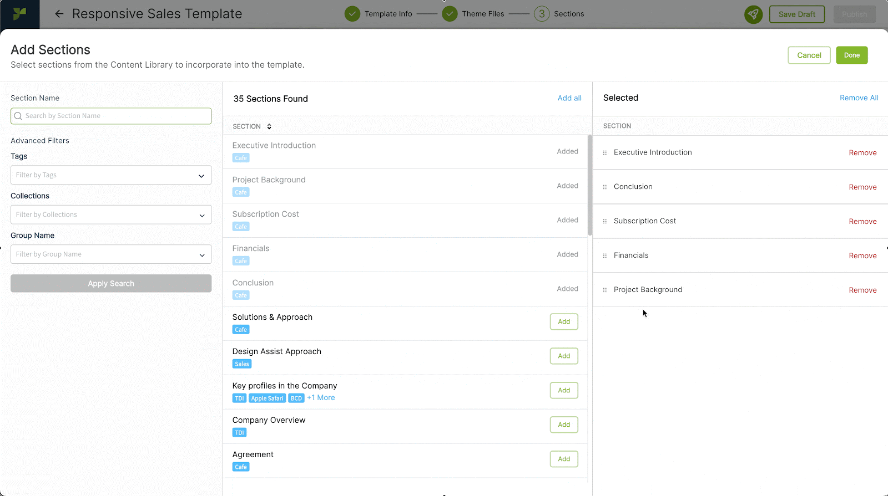Click the Apple Safari tag
This screenshot has width=888, height=496.
click(267, 398)
